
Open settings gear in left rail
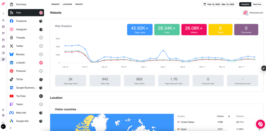pyautogui.click(x=3, y=115)
